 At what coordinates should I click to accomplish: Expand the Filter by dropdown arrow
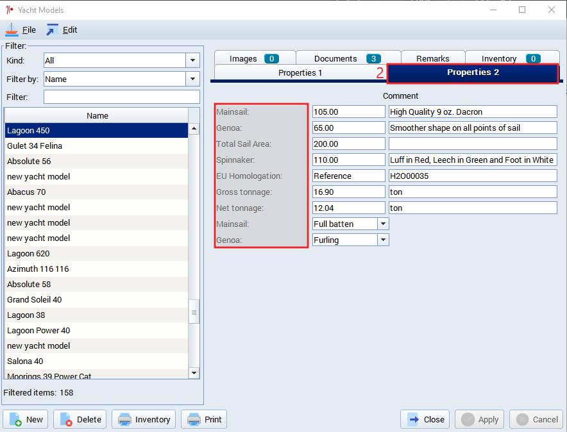tap(192, 79)
